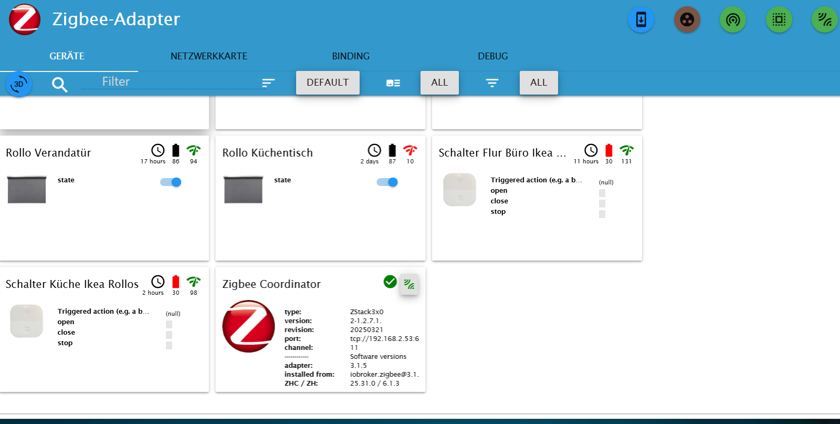The image size is (840, 424).
Task: Check the stop box on Schalter Flur Büro
Action: coord(602,214)
